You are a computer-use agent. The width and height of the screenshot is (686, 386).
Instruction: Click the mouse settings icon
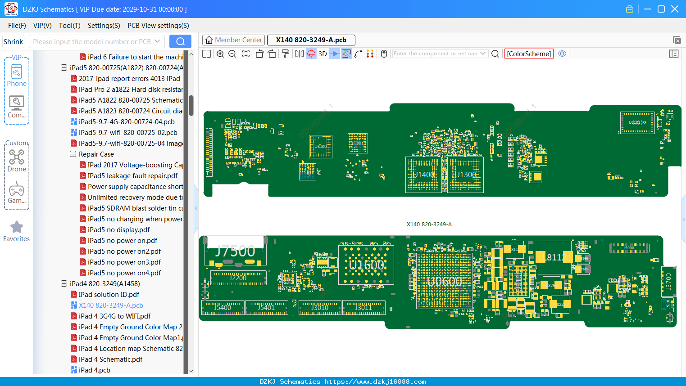click(x=384, y=54)
